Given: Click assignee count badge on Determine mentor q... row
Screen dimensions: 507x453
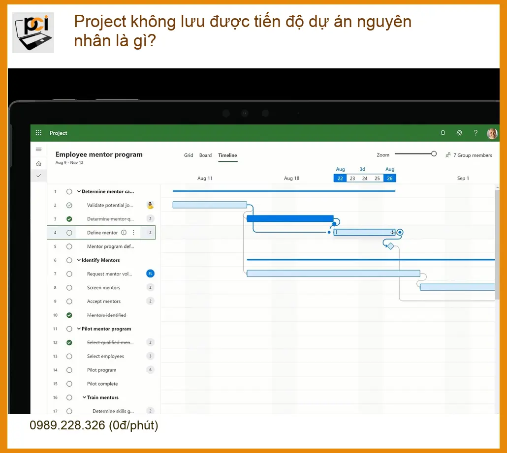Looking at the screenshot, I should [150, 219].
